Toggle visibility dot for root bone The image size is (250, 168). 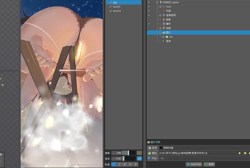click(x=149, y=7)
